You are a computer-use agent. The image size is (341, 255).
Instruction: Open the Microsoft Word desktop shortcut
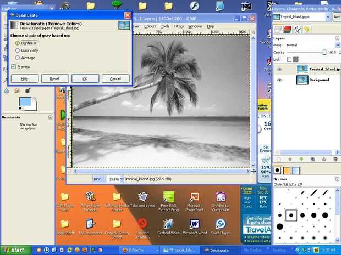194,226
